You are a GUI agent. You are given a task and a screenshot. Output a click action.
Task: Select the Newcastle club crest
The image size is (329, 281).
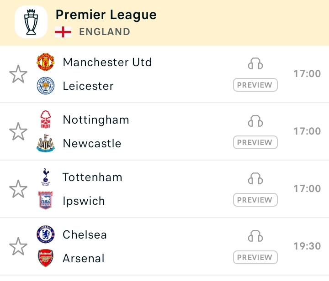tap(46, 143)
